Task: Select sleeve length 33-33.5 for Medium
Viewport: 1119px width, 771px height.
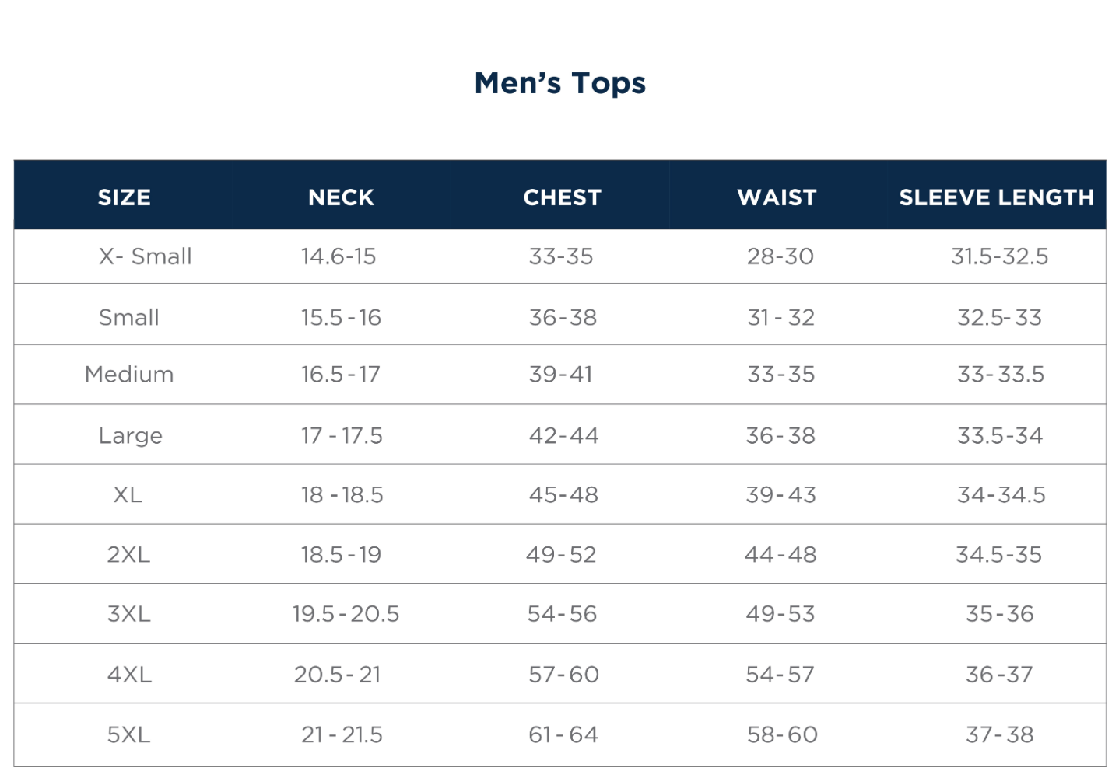Action: coord(1000,375)
